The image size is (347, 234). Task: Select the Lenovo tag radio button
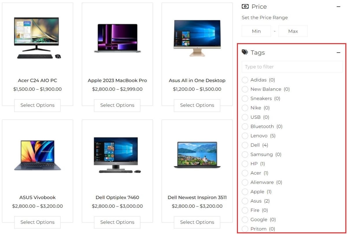coord(245,135)
